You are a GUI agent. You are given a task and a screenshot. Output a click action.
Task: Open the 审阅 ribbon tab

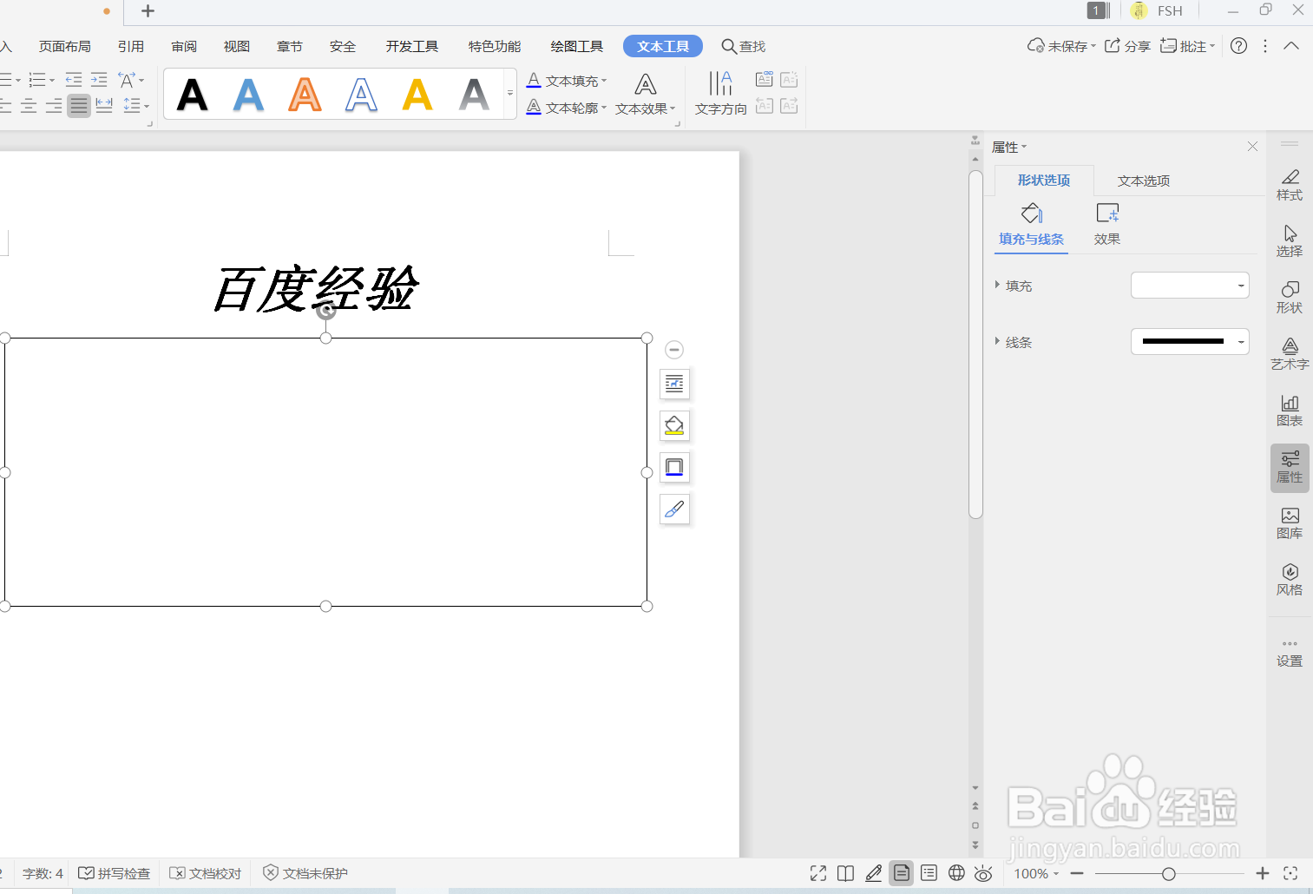pos(183,46)
